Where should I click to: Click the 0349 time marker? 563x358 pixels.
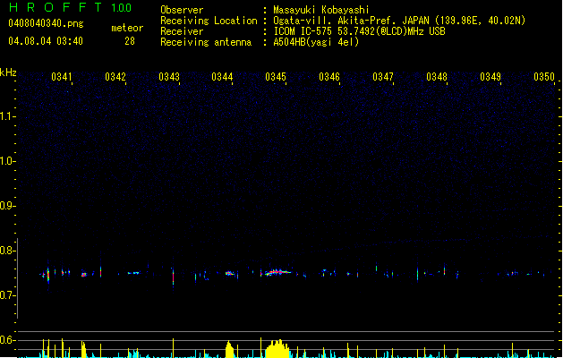point(490,77)
